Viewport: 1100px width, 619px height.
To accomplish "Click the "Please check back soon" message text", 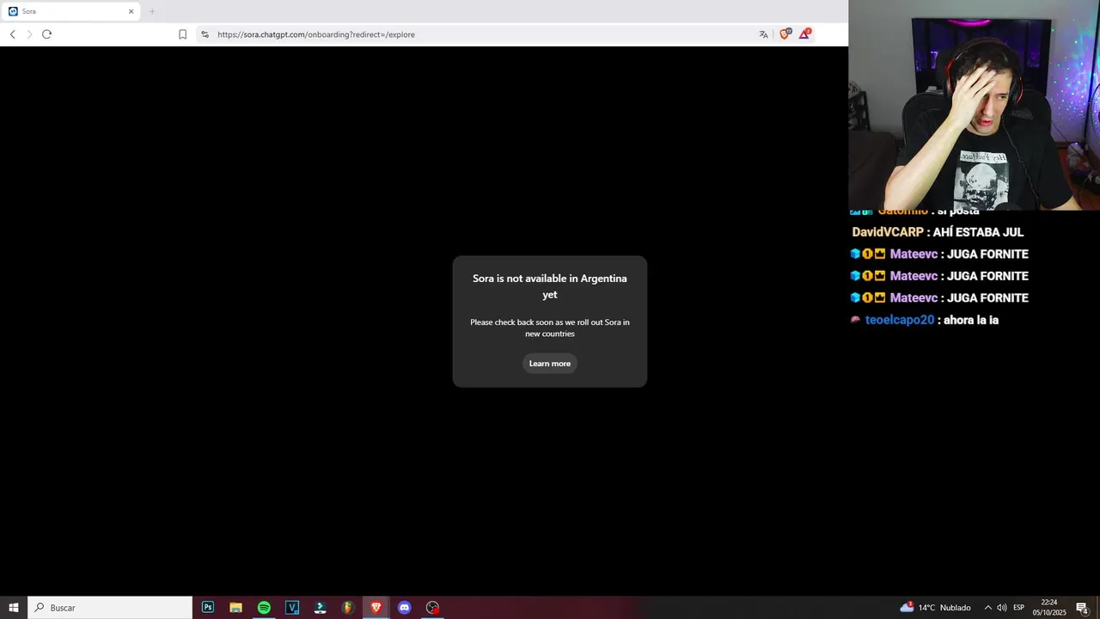I will [x=550, y=328].
